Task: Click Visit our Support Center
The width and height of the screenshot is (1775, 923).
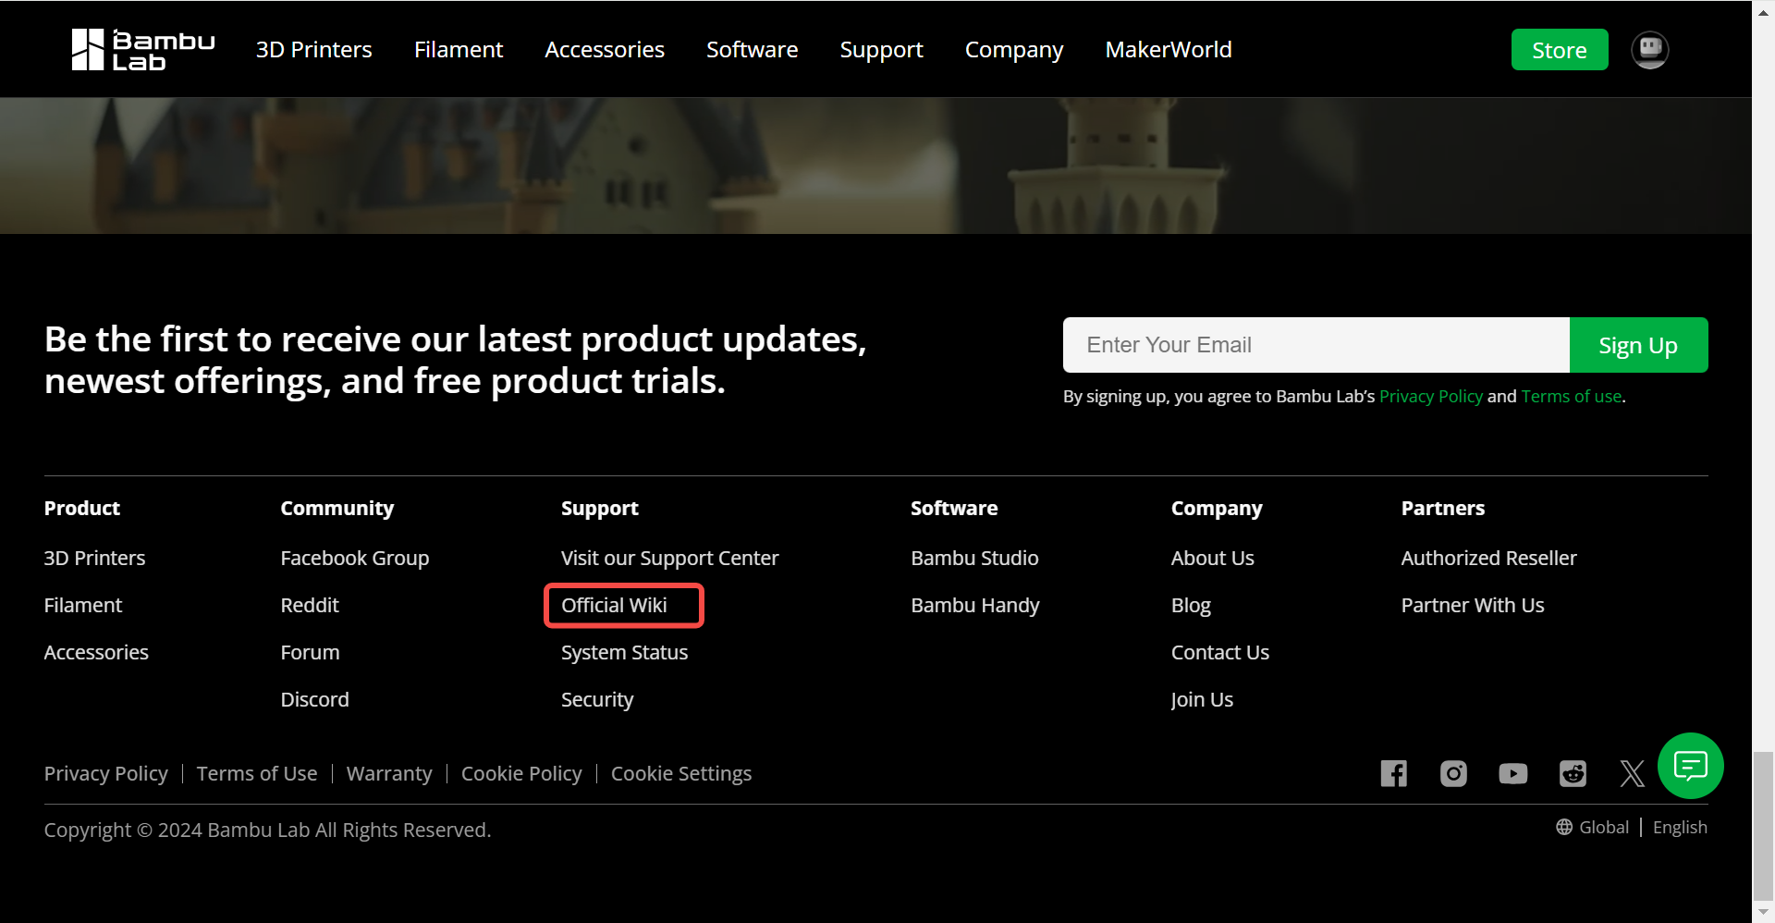Action: (670, 558)
